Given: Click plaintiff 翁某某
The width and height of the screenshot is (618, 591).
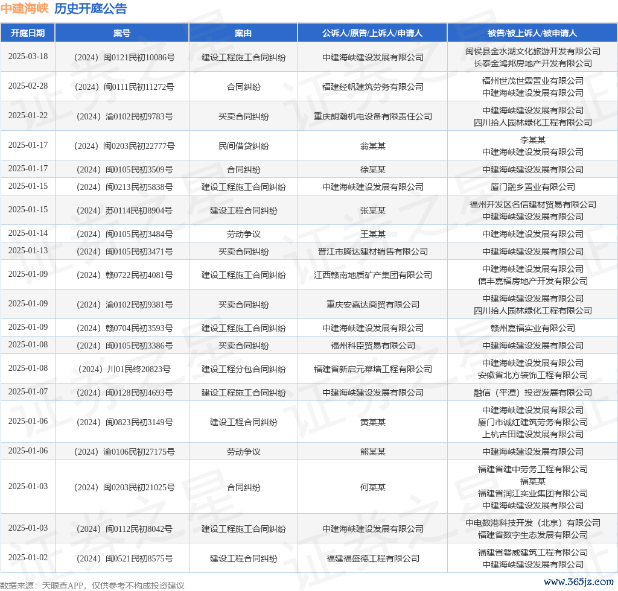Looking at the screenshot, I should [x=373, y=146].
